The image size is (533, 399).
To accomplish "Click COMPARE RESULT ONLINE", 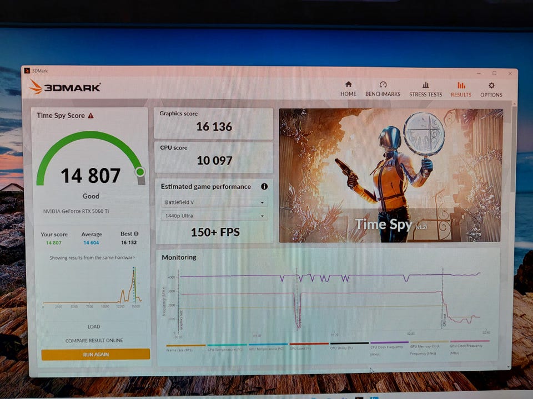I will (94, 340).
